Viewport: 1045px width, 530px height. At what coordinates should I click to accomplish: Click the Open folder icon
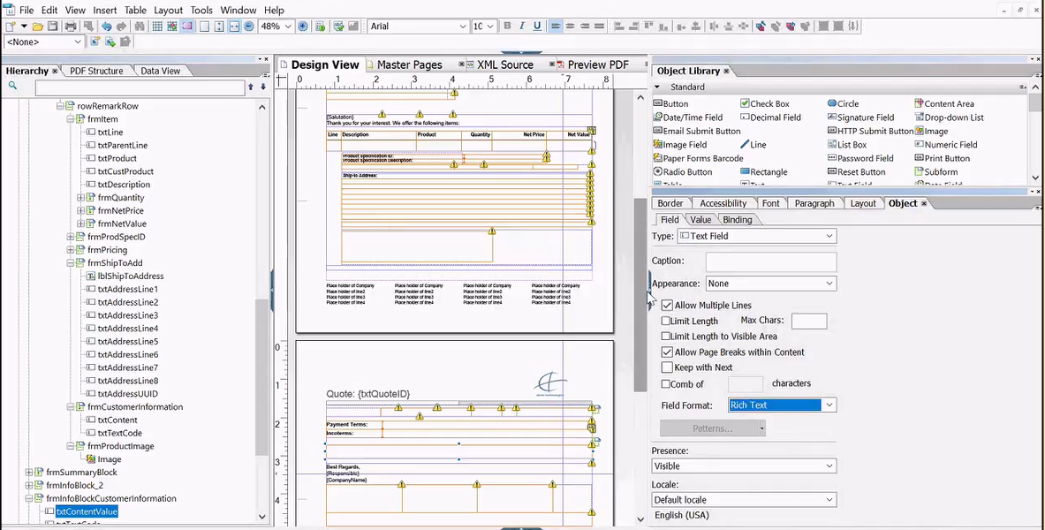click(x=38, y=26)
